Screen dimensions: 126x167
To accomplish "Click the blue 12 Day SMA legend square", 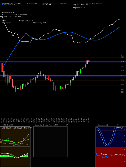I will click(3, 4).
